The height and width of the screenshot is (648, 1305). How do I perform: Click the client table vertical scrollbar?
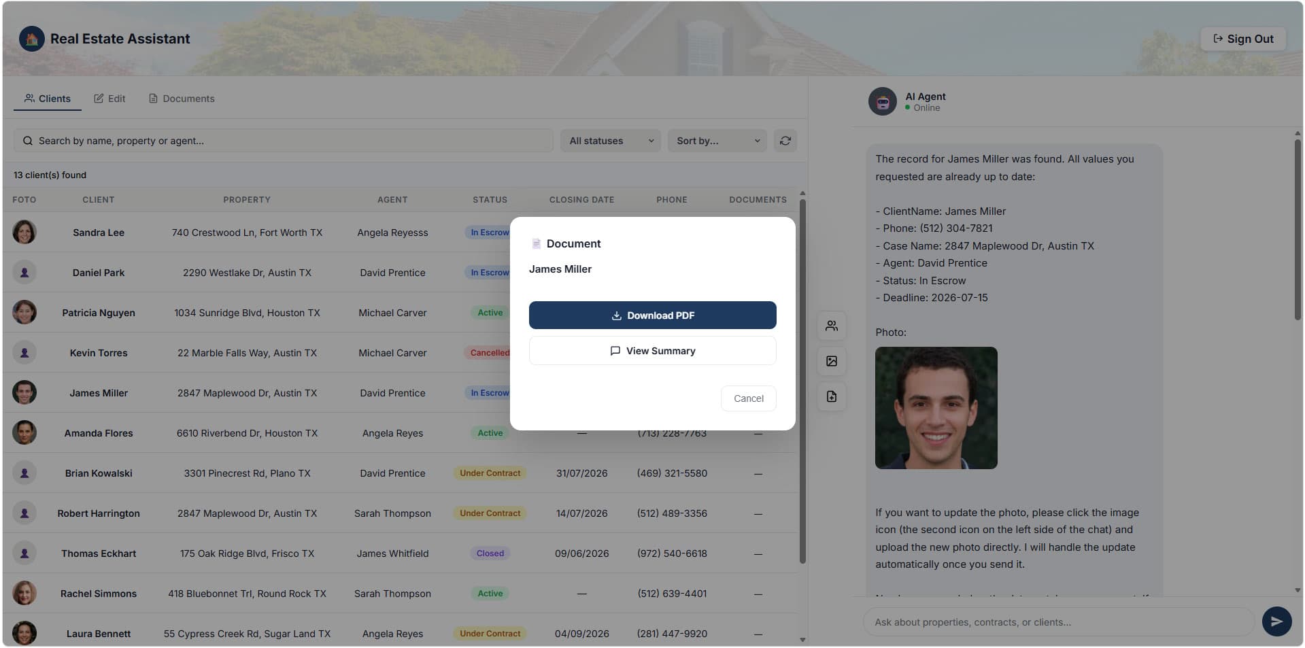coord(802,381)
